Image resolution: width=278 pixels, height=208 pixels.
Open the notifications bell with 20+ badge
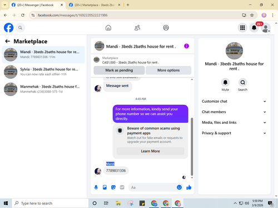click(x=254, y=28)
